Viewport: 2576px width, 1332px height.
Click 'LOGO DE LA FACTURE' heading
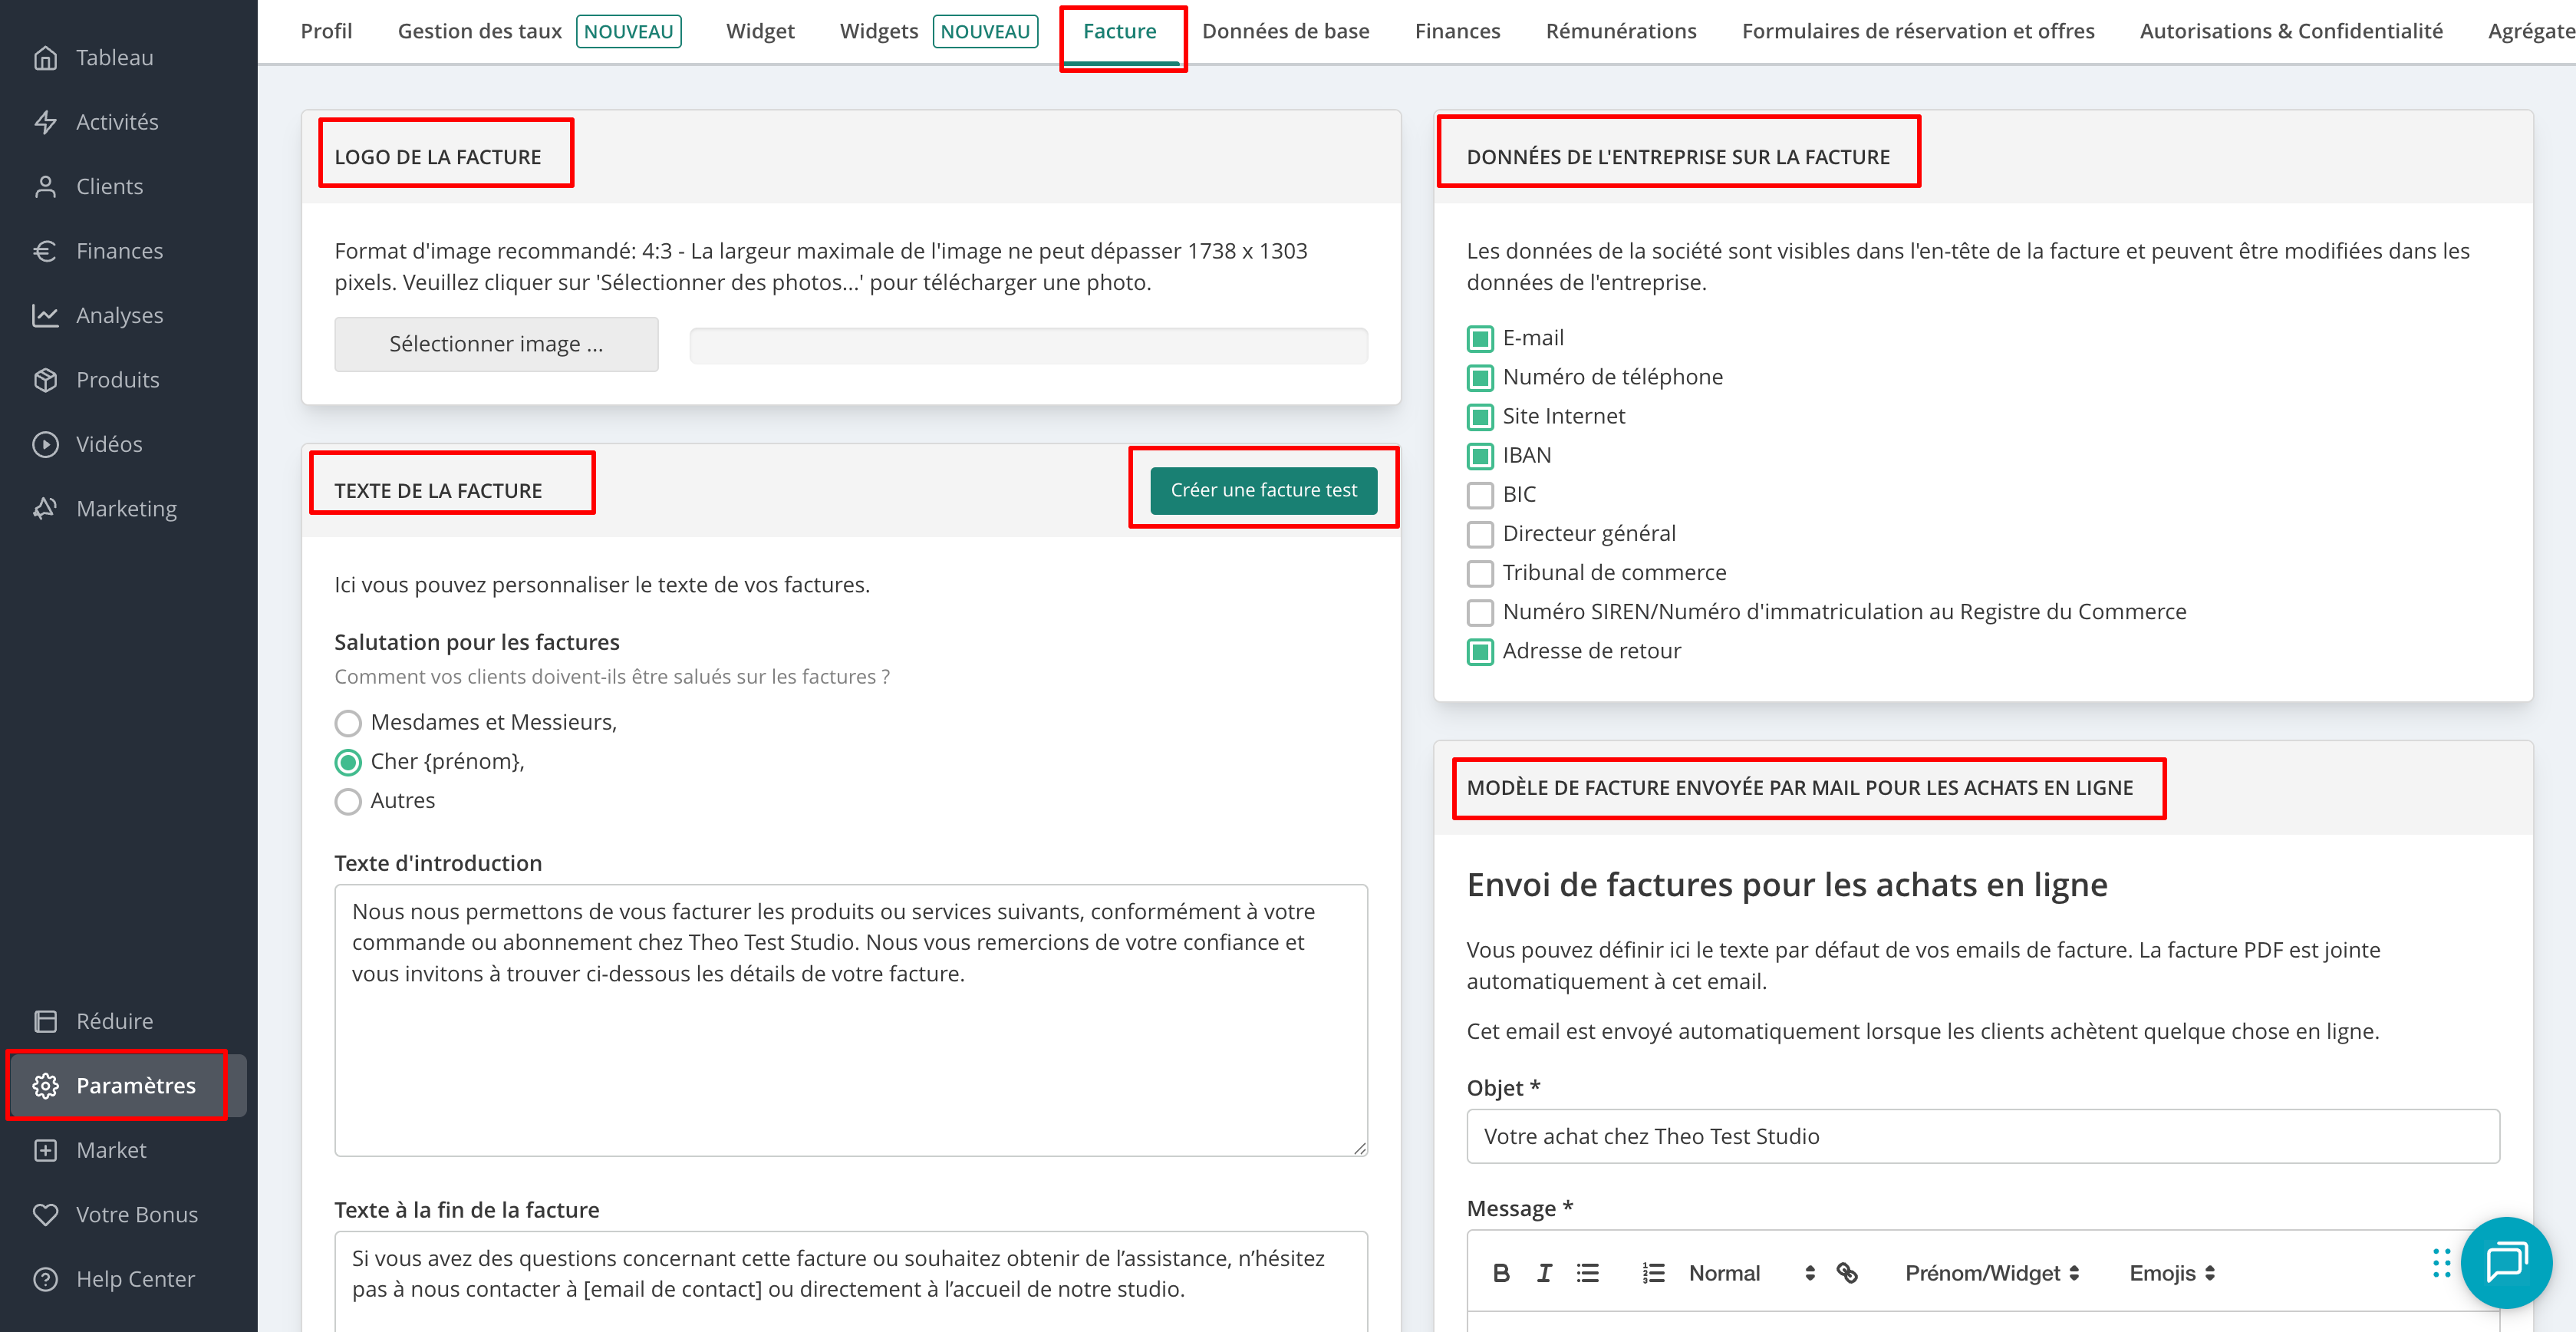coord(437,157)
